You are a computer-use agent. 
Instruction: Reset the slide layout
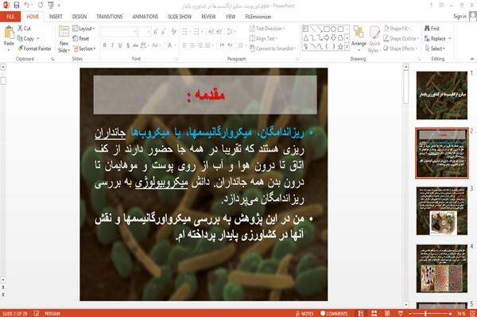coord(81,39)
